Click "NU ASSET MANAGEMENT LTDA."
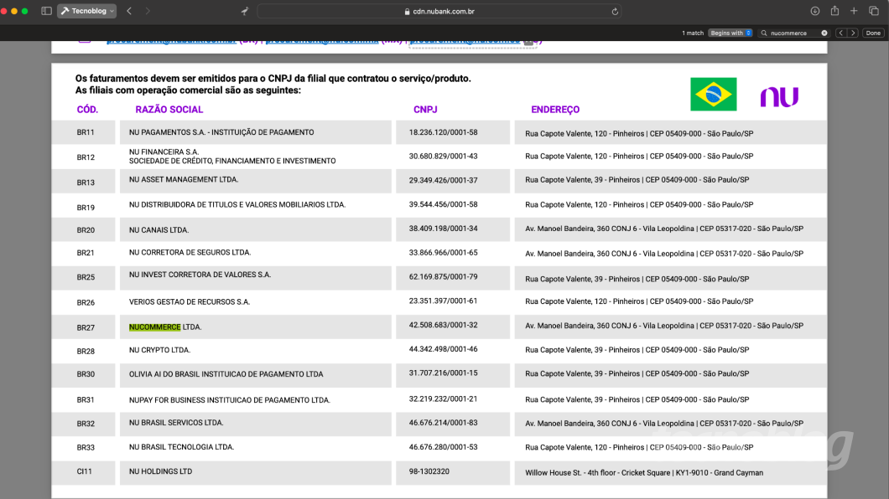This screenshot has width=889, height=499. [184, 179]
